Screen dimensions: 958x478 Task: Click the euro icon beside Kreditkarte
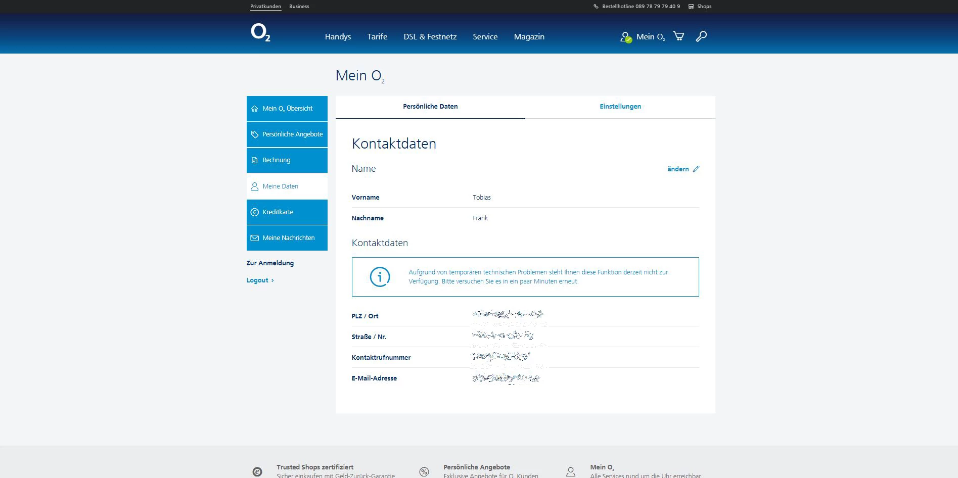pyautogui.click(x=255, y=212)
